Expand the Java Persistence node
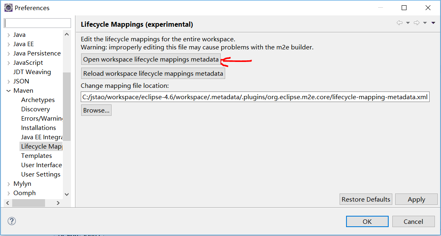Viewport: 441px width, 236px height. 9,53
